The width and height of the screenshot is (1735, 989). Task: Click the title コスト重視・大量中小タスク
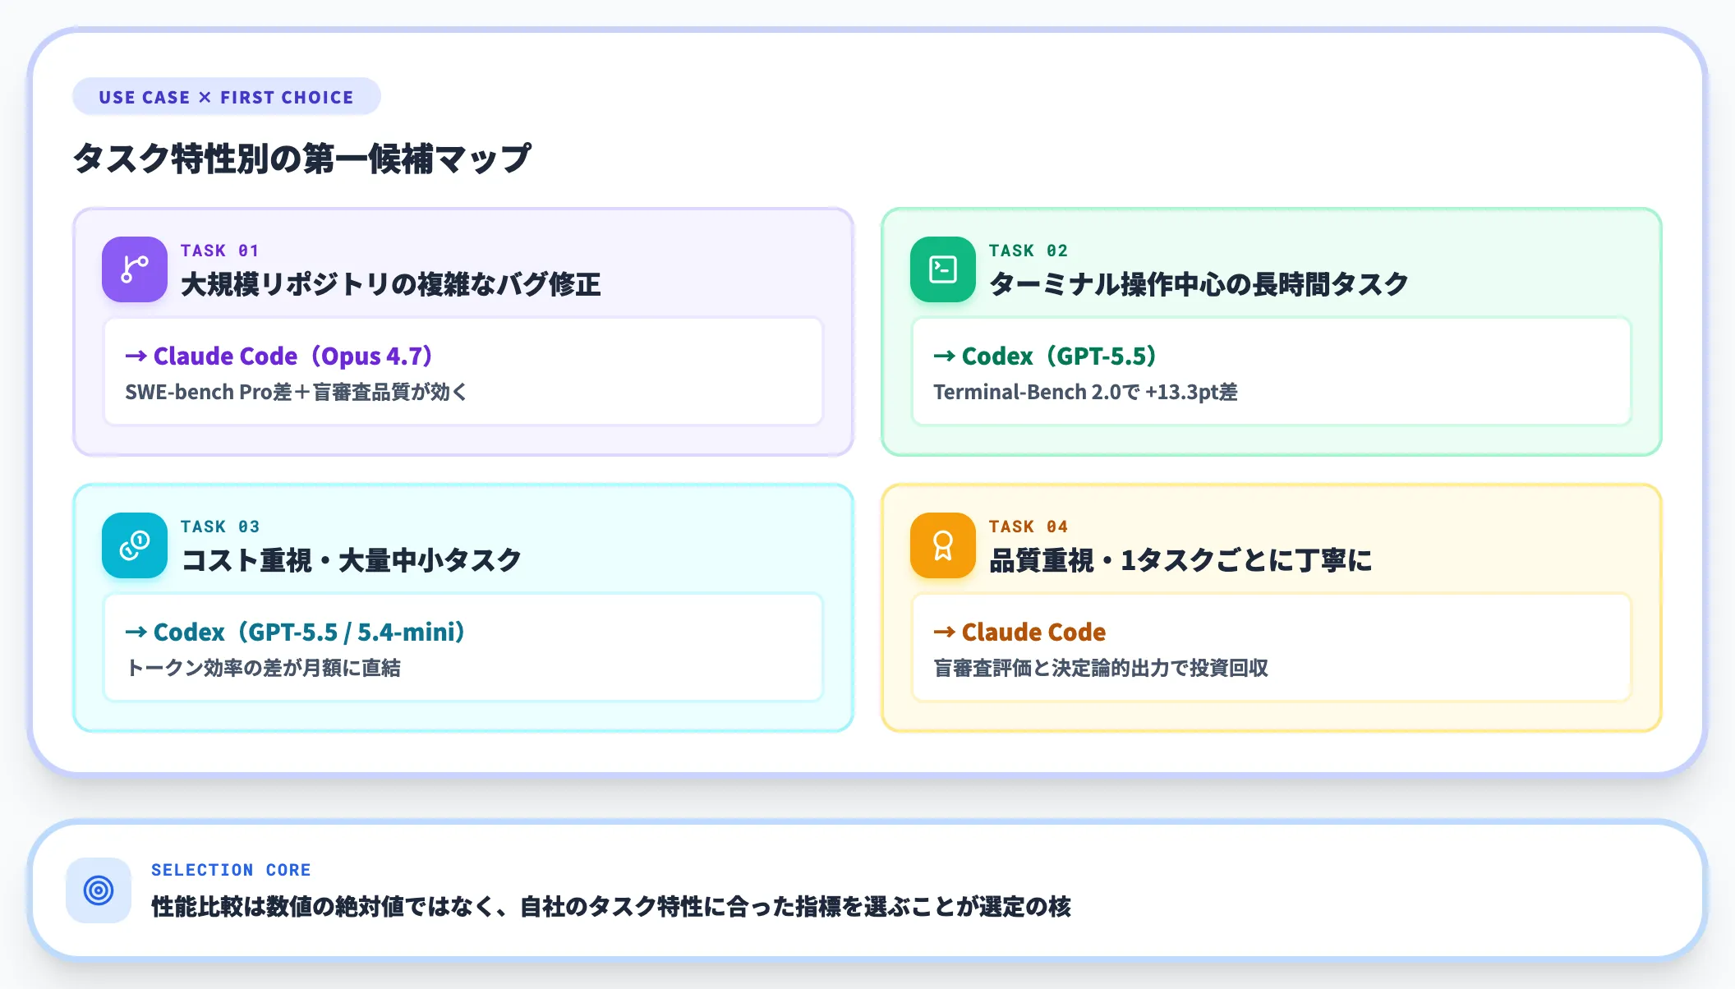point(352,560)
